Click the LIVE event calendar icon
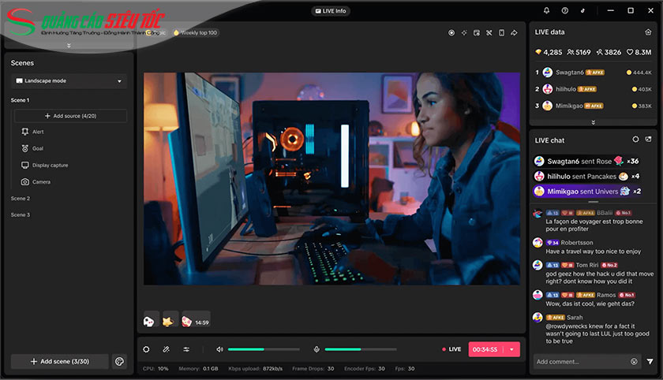Screen dimensions: 663x380 point(477,32)
